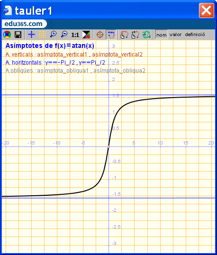Click the y-axis label '-2.5'
The image size is (217, 255).
click(x=117, y=227)
